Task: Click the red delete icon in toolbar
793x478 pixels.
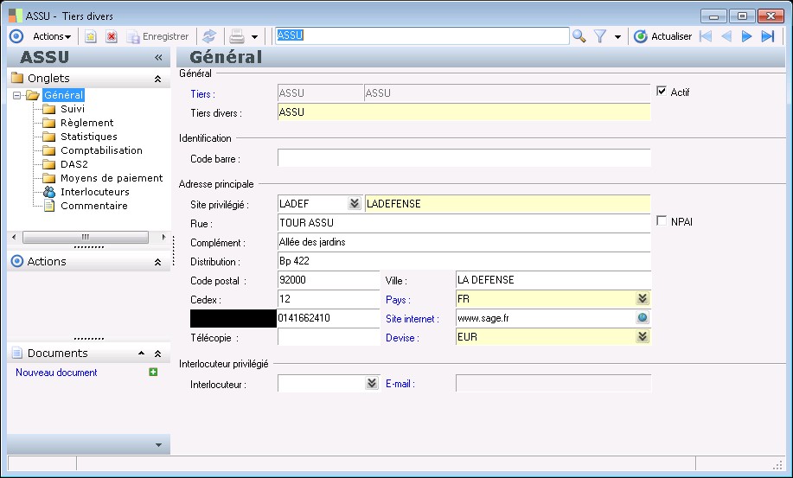Action: click(x=112, y=36)
